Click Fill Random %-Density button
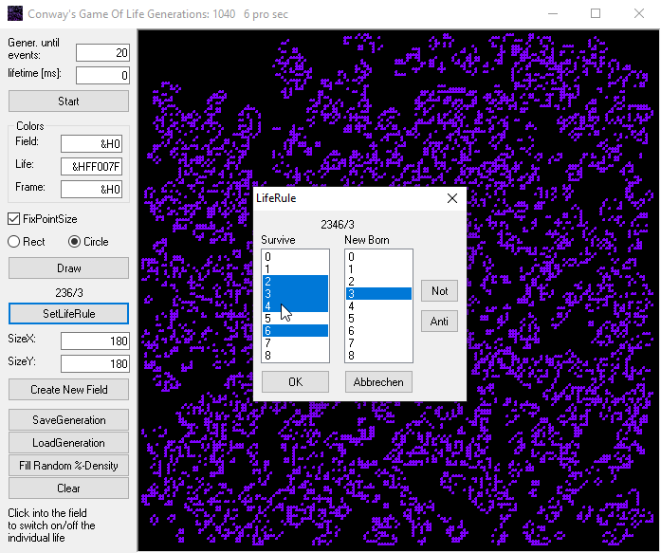Viewport: 661px width, 553px height. tap(68, 466)
